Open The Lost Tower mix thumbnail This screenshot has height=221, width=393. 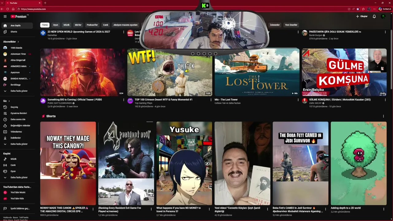tap(257, 72)
